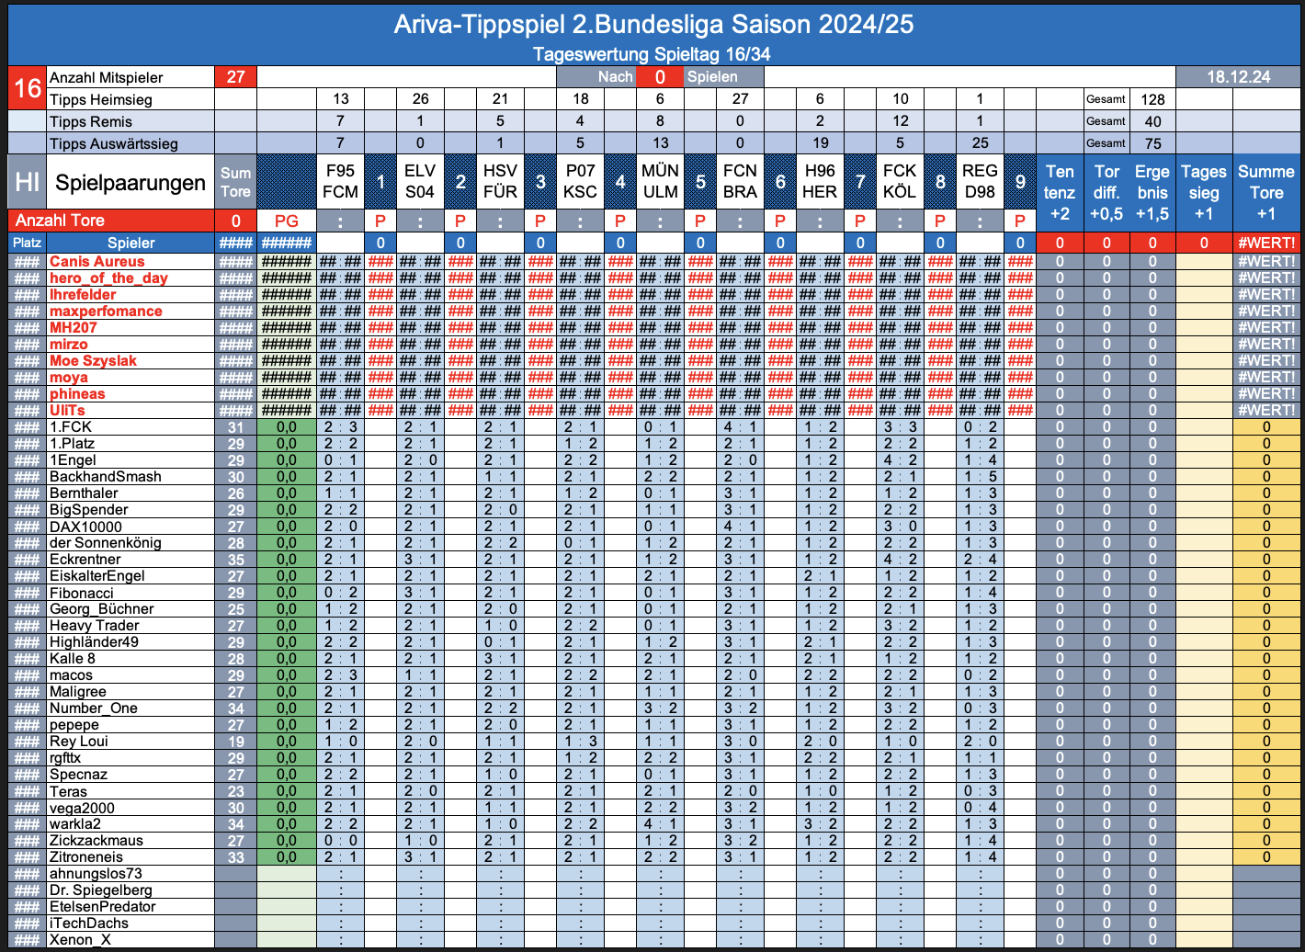
Task: Click player name Zickzackmaus
Action: pos(96,841)
